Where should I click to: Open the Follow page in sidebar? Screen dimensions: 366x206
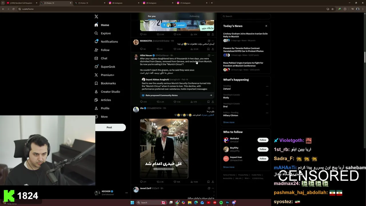[102, 50]
